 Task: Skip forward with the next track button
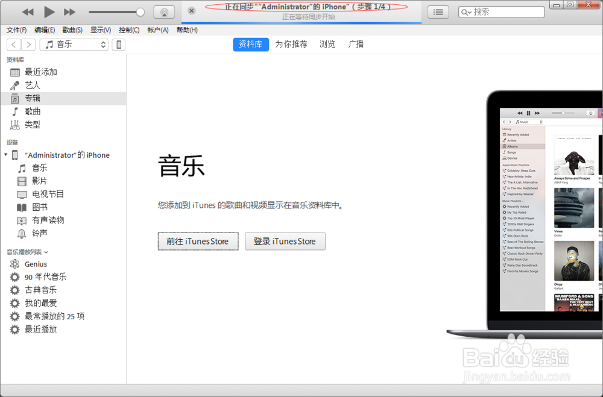tap(69, 12)
